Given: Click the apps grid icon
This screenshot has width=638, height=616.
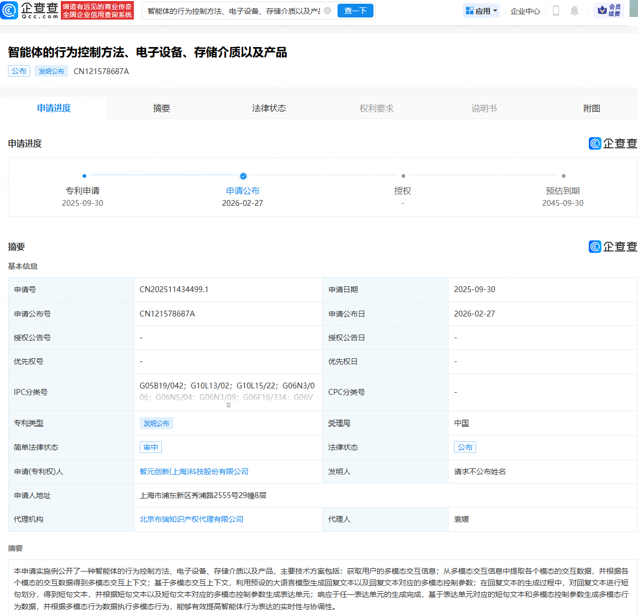Looking at the screenshot, I should tap(469, 11).
